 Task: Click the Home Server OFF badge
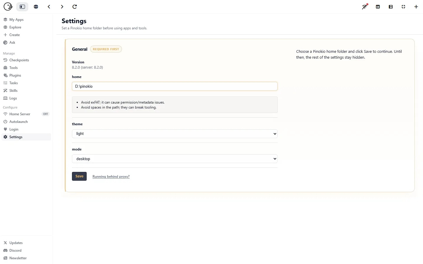(x=46, y=114)
